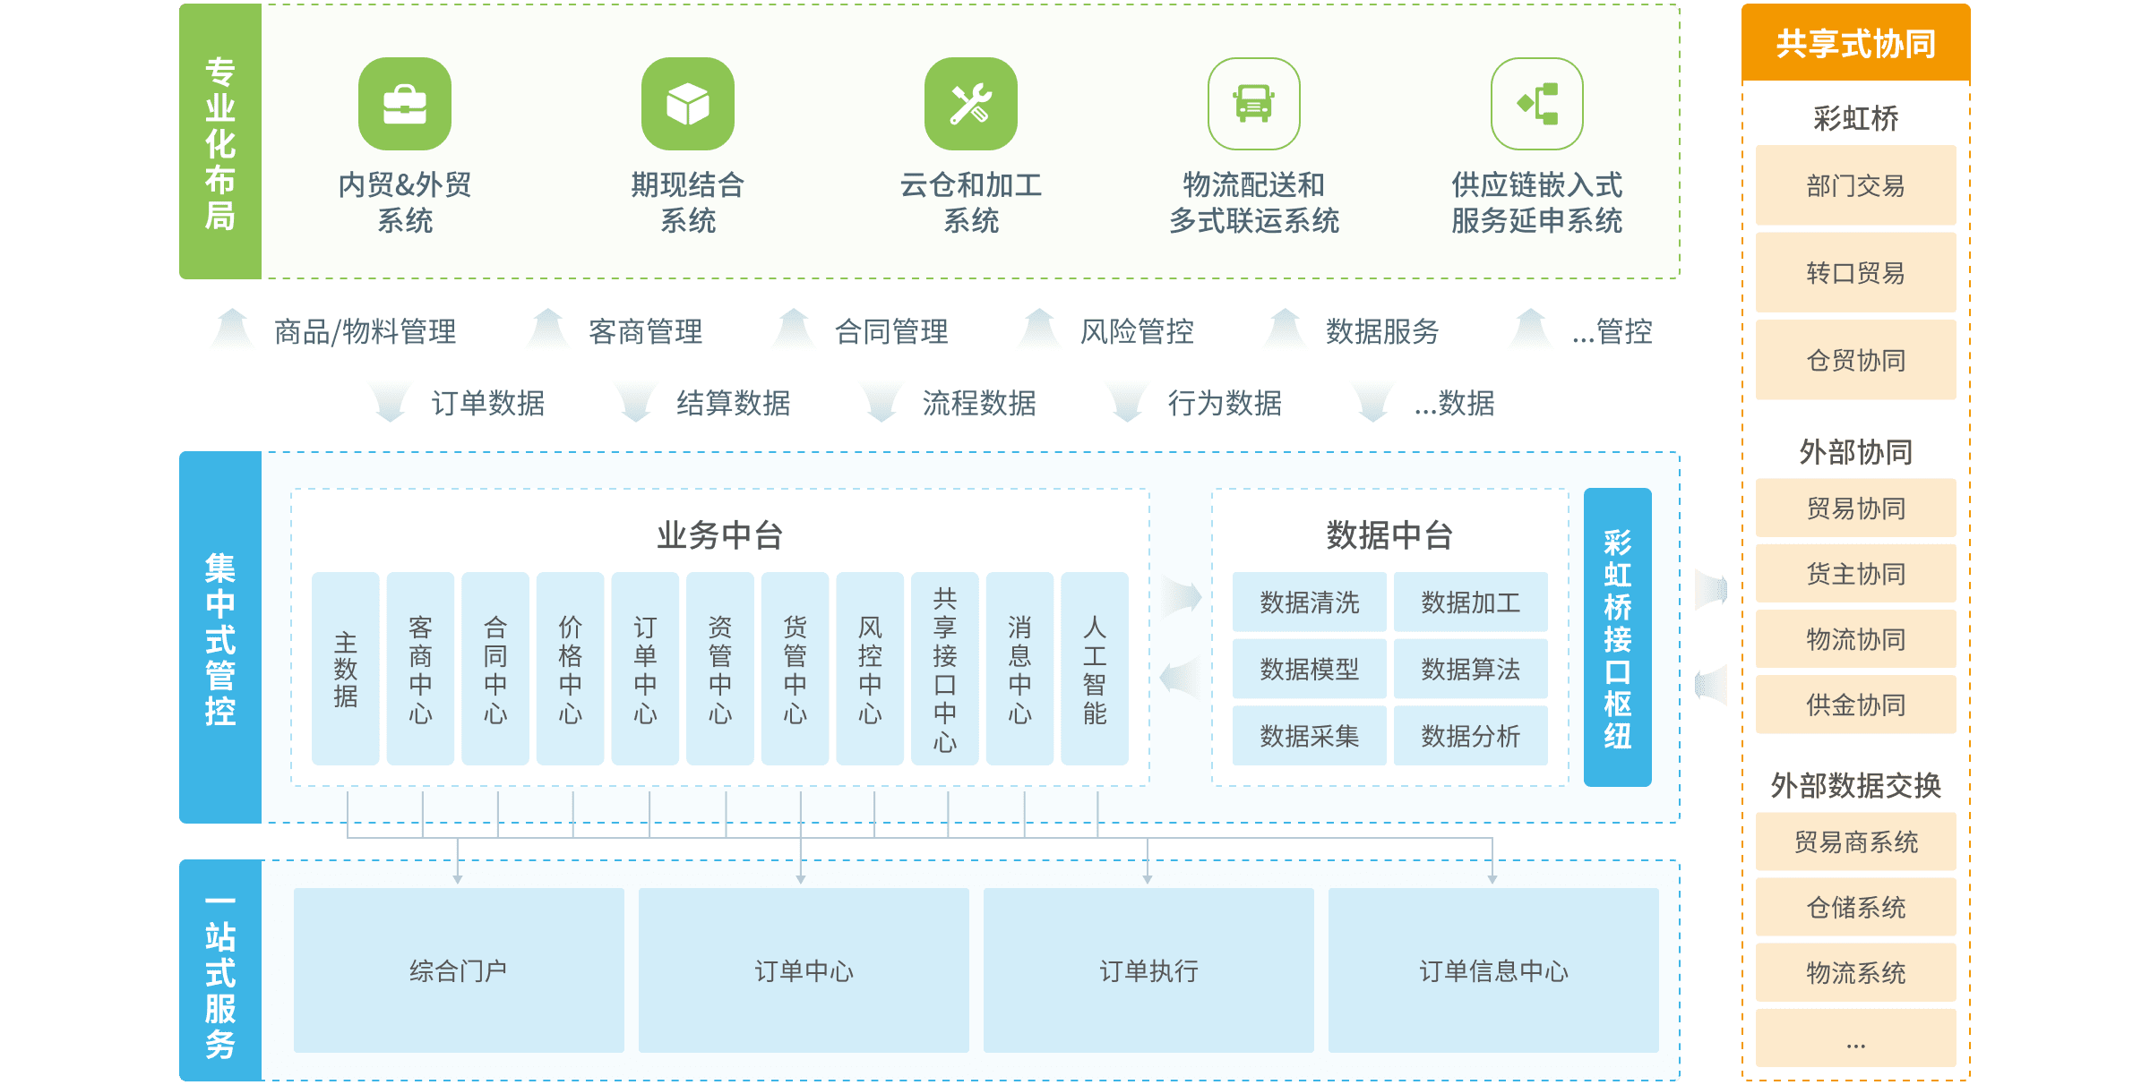The height and width of the screenshot is (1085, 2150).
Task: Click the 彩虹桥接口枢纽 blue bar
Action: [1617, 637]
